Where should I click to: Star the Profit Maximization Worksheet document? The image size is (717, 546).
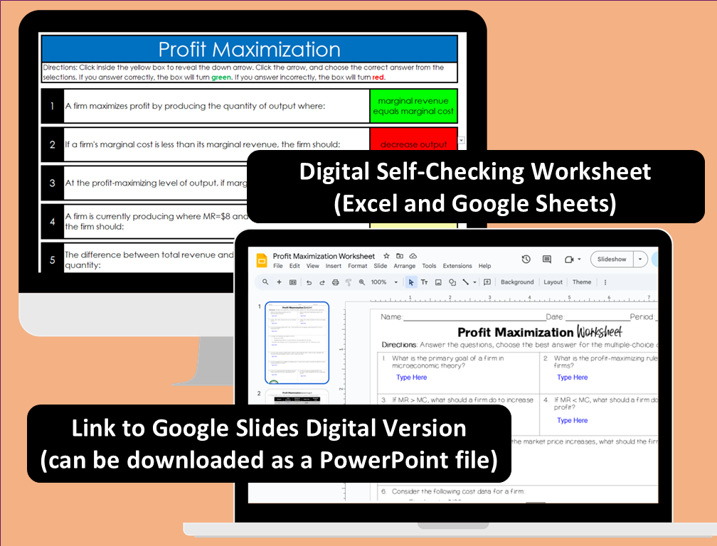tap(386, 256)
